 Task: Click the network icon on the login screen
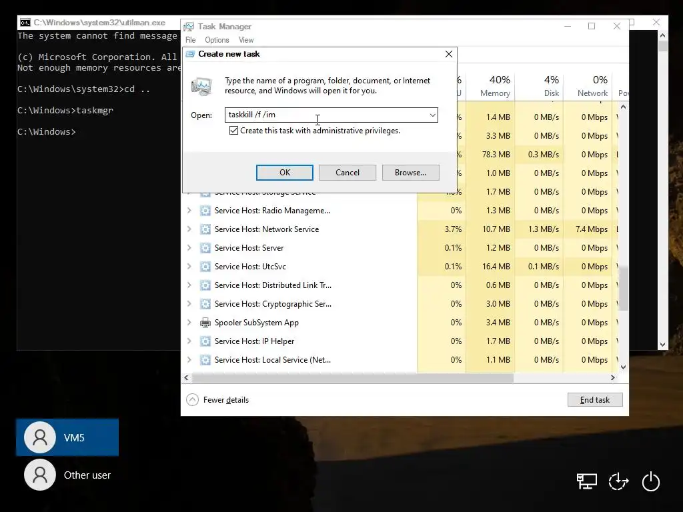click(x=586, y=481)
